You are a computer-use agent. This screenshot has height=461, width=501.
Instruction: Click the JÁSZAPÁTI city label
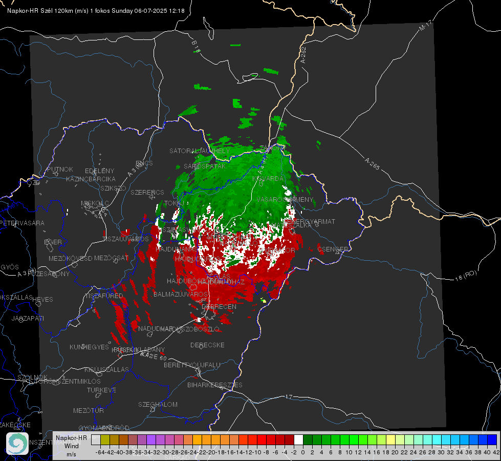point(28,318)
